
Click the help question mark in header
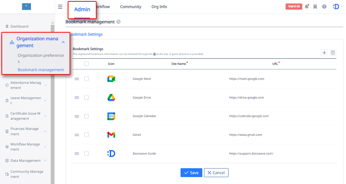[324, 6]
